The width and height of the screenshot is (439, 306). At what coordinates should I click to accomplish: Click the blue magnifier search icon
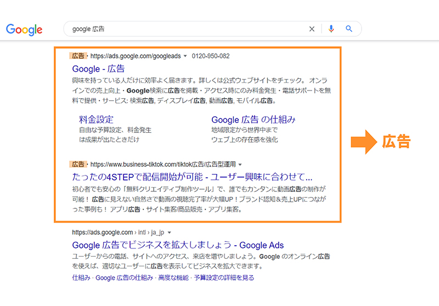tap(349, 29)
